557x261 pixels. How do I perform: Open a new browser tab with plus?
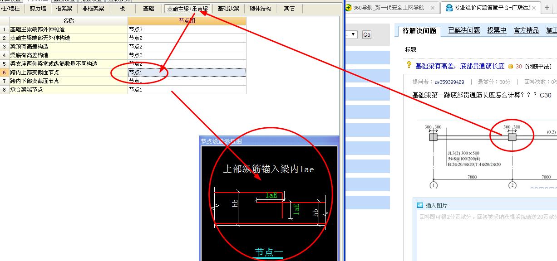point(547,8)
